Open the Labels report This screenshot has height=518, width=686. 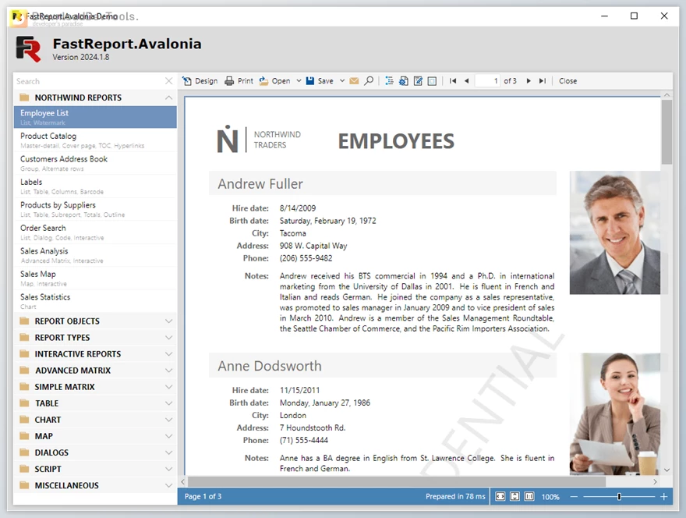tap(95, 186)
